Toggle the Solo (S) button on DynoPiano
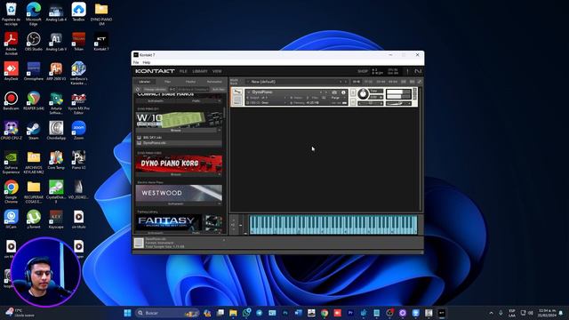Screen dimensions: 569x320 (x=353, y=92)
